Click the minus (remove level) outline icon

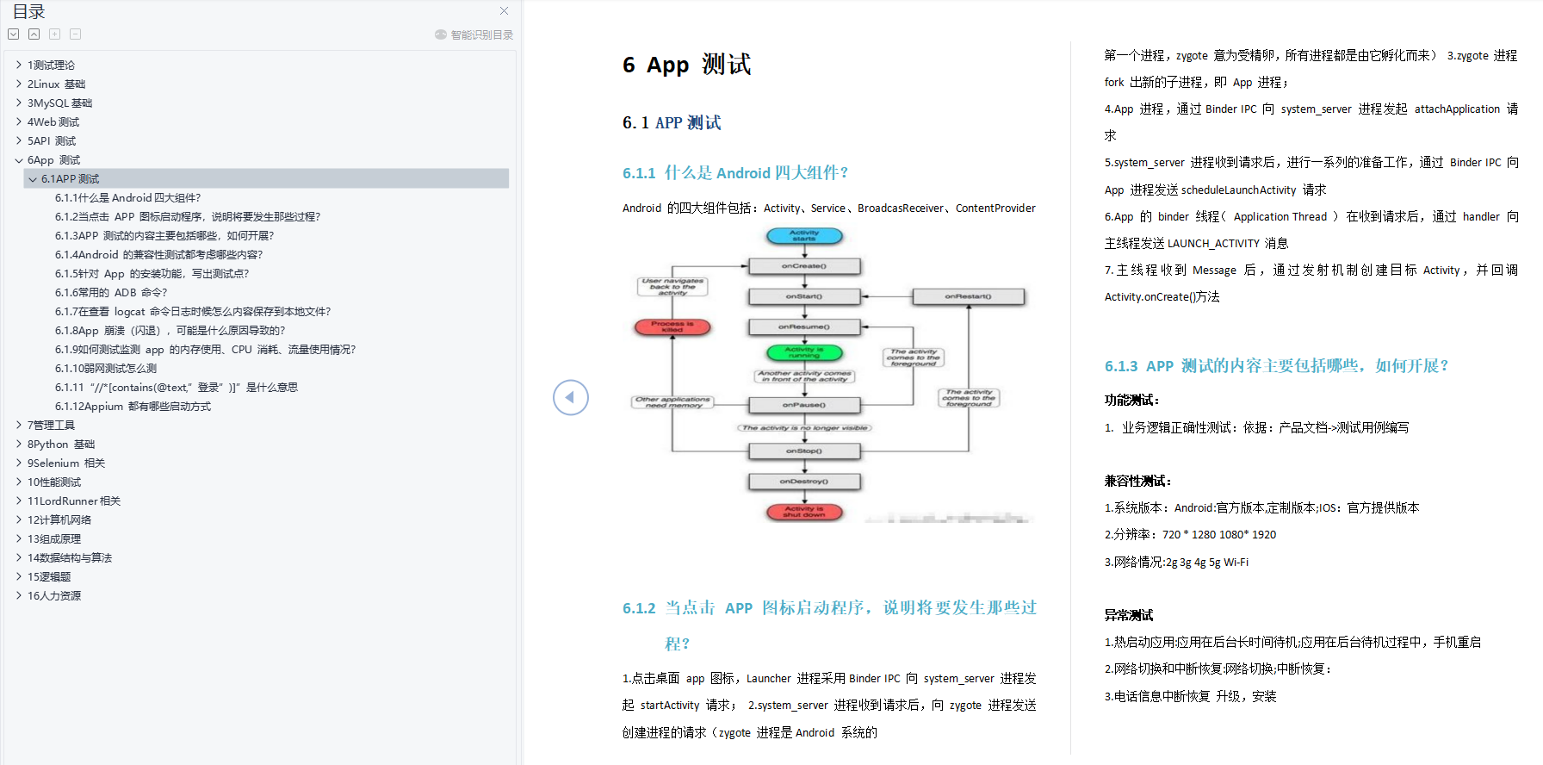coord(75,34)
